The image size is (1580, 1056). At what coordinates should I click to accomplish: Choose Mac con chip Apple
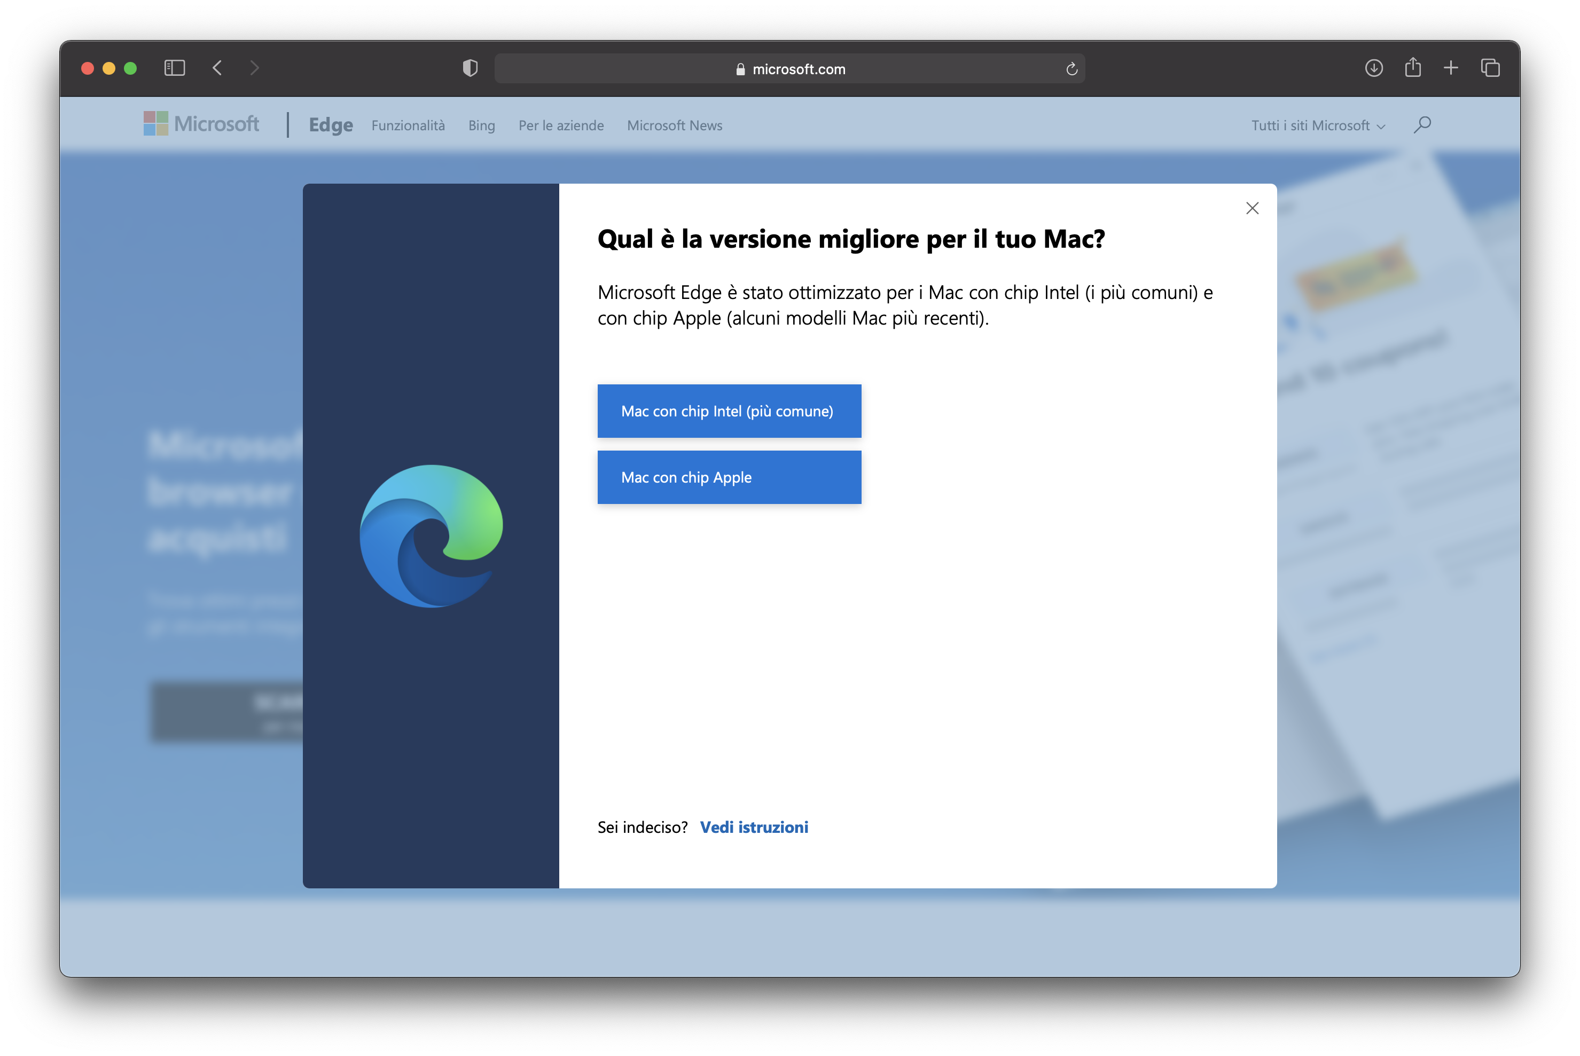(x=729, y=477)
